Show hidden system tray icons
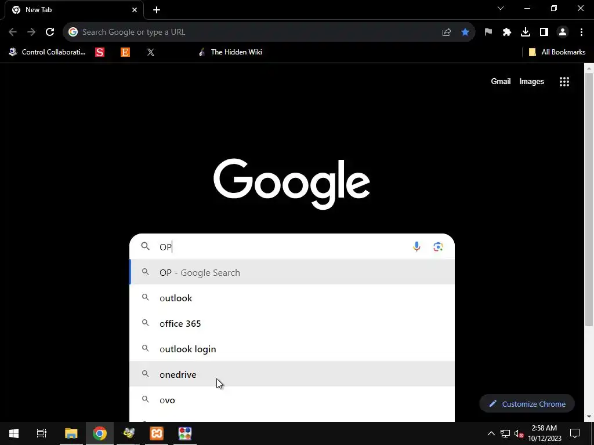Viewport: 594px width, 445px height. coord(491,433)
